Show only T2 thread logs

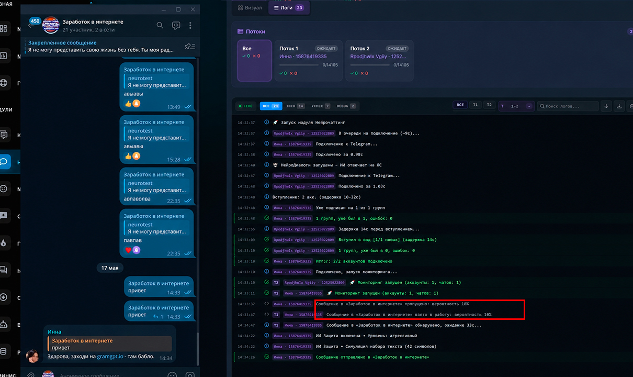click(x=489, y=105)
